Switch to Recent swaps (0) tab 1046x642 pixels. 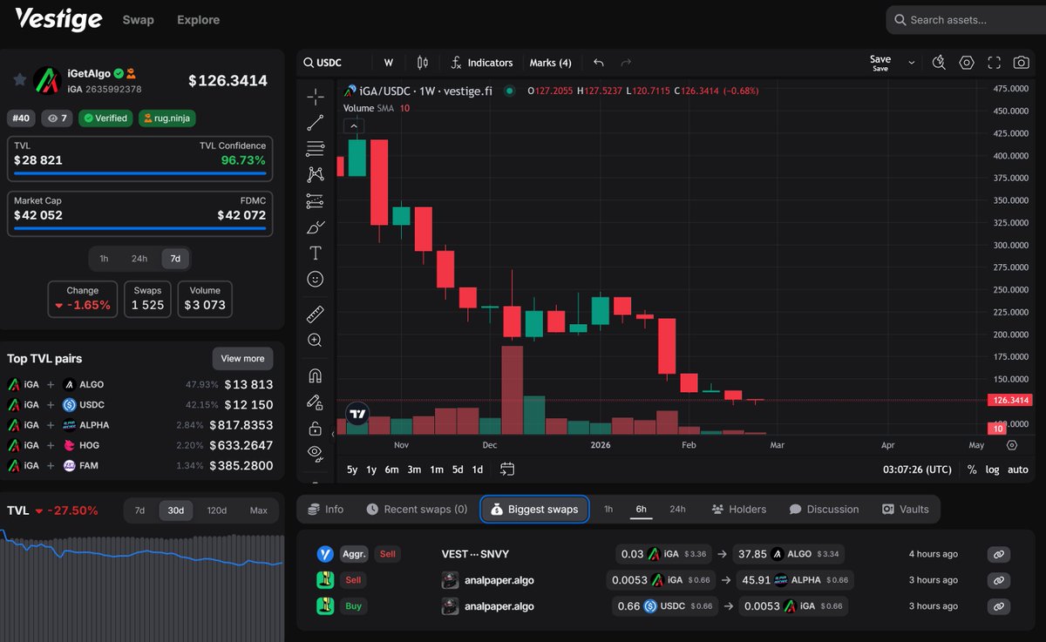[x=417, y=510]
